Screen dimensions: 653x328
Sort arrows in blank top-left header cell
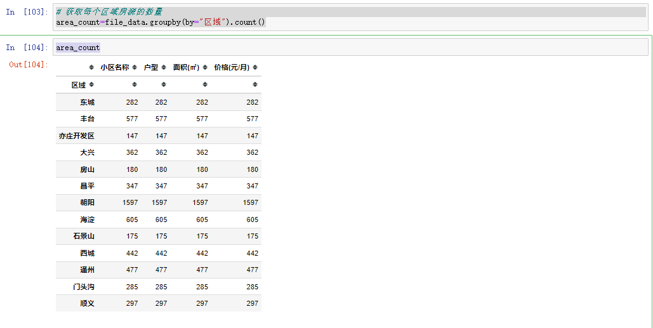[91, 67]
